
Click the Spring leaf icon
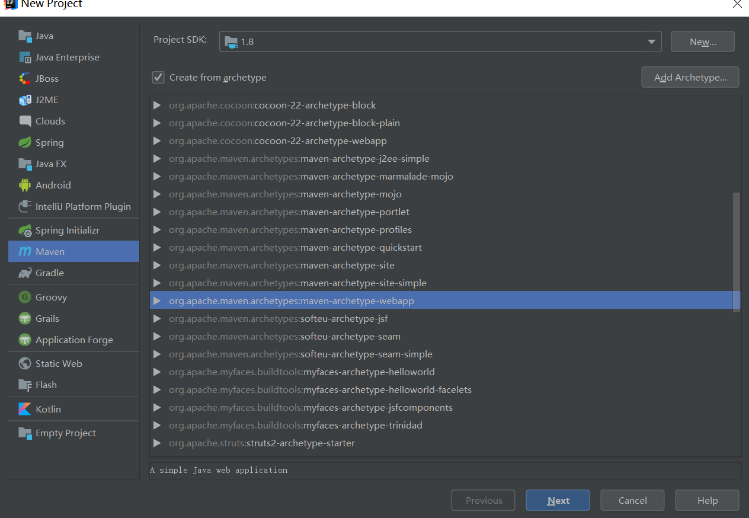click(25, 142)
